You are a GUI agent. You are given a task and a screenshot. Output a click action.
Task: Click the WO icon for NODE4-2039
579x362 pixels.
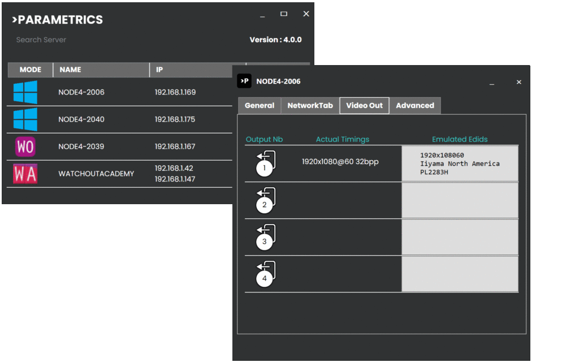pos(25,146)
